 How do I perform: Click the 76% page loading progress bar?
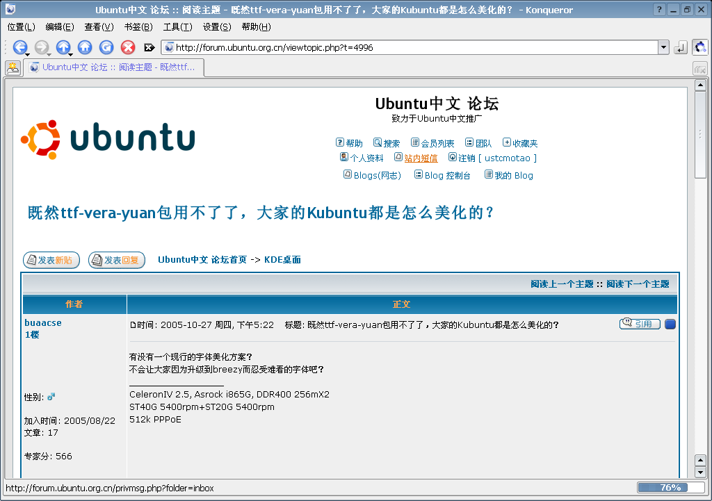(x=670, y=487)
